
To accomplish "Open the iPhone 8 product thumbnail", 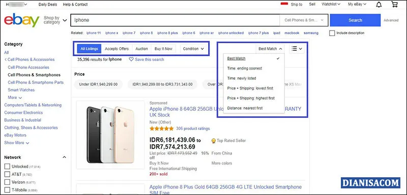I will pos(110,135).
